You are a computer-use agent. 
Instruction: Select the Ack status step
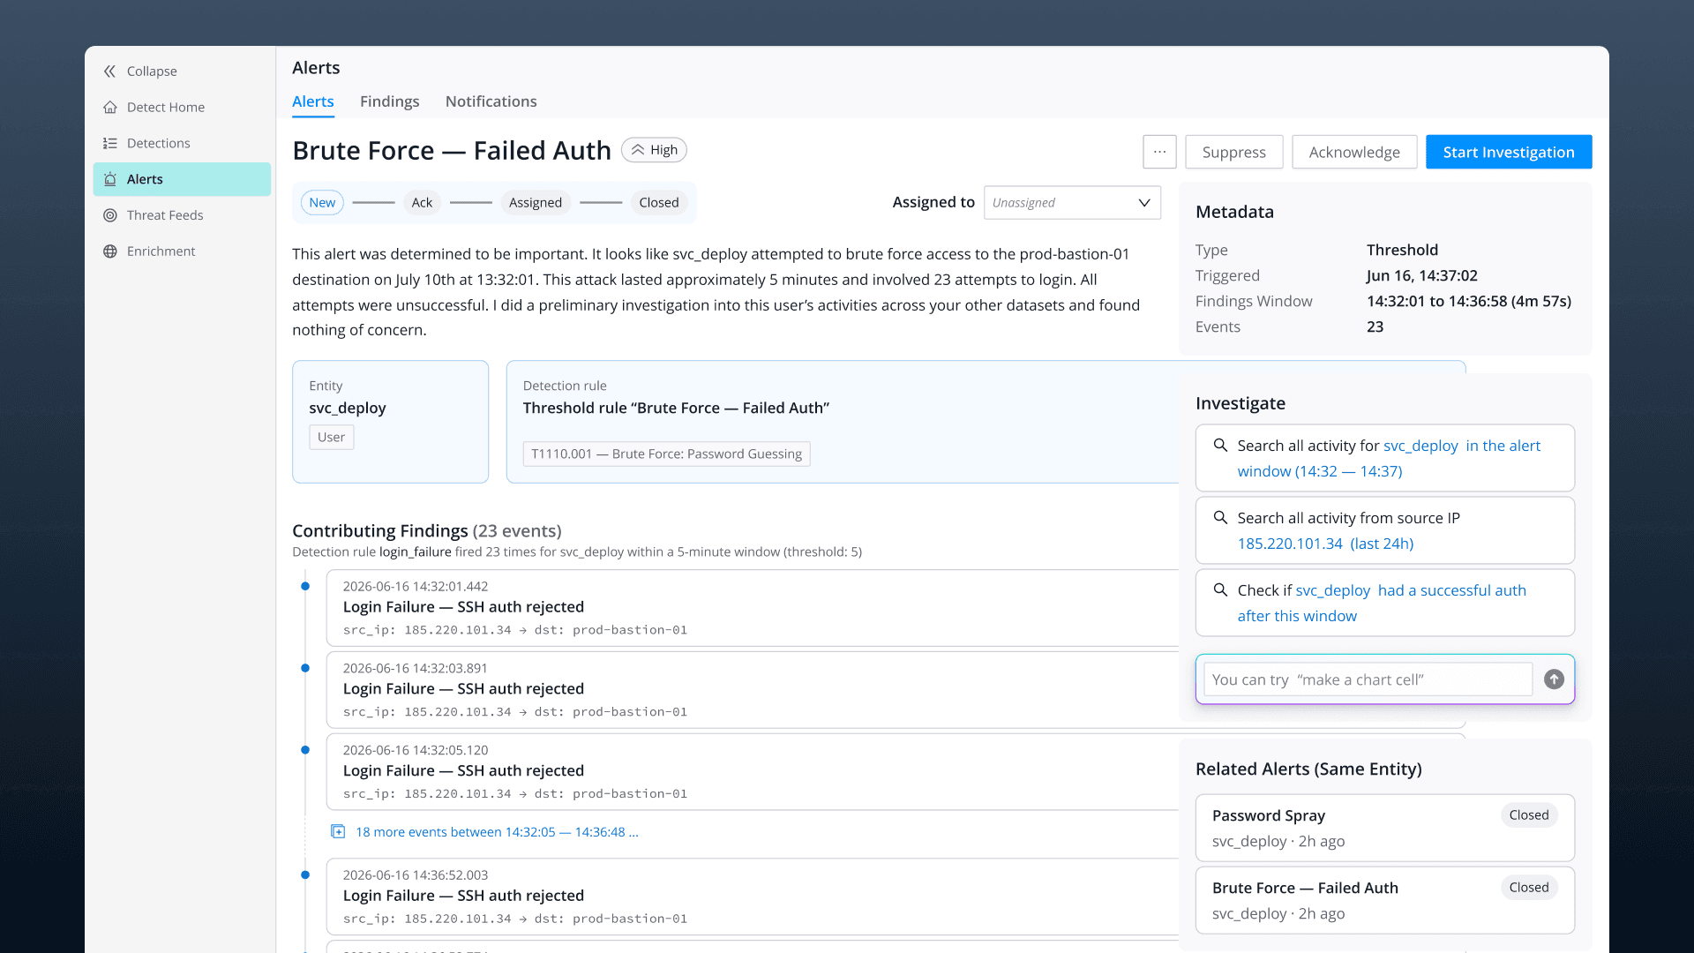coord(422,203)
